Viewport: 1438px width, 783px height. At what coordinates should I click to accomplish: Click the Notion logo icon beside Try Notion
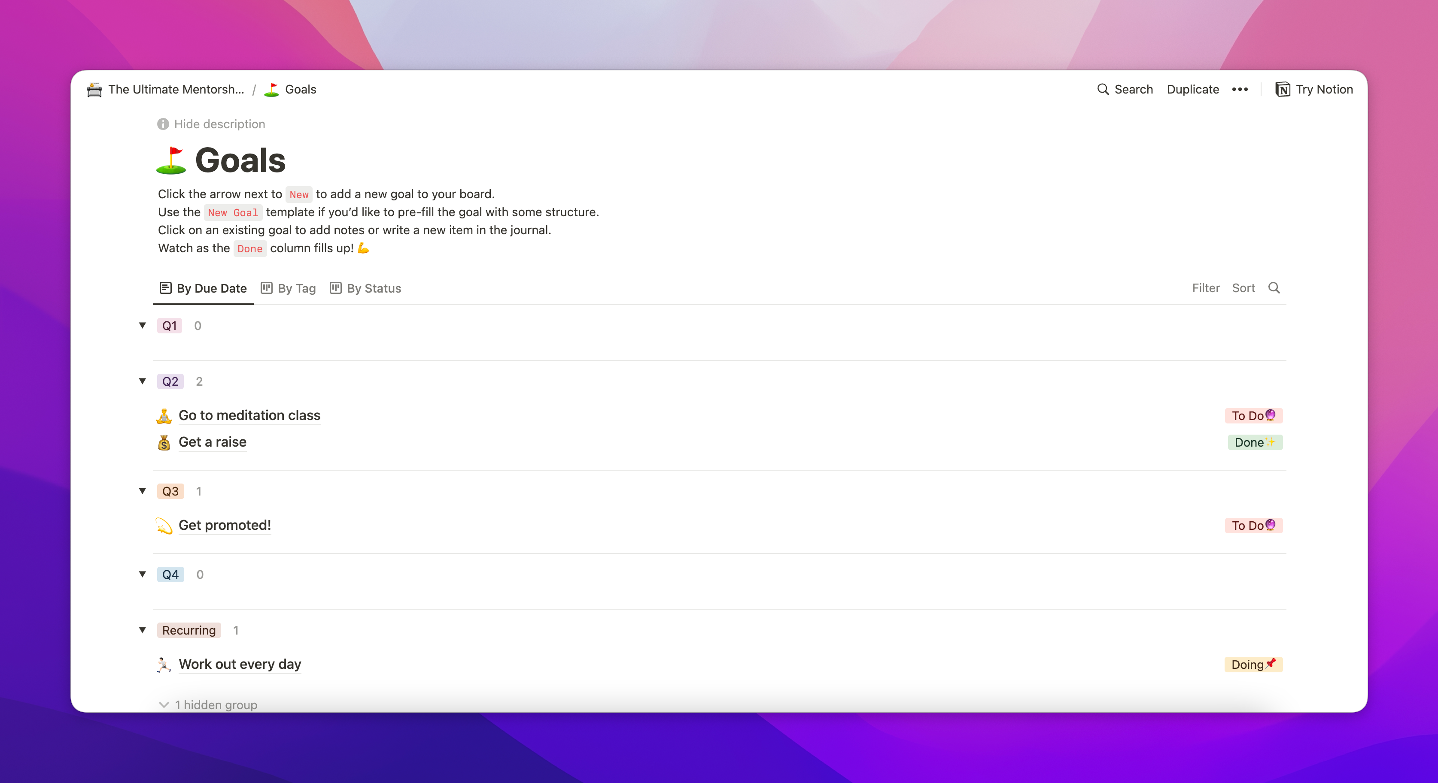pyautogui.click(x=1282, y=89)
